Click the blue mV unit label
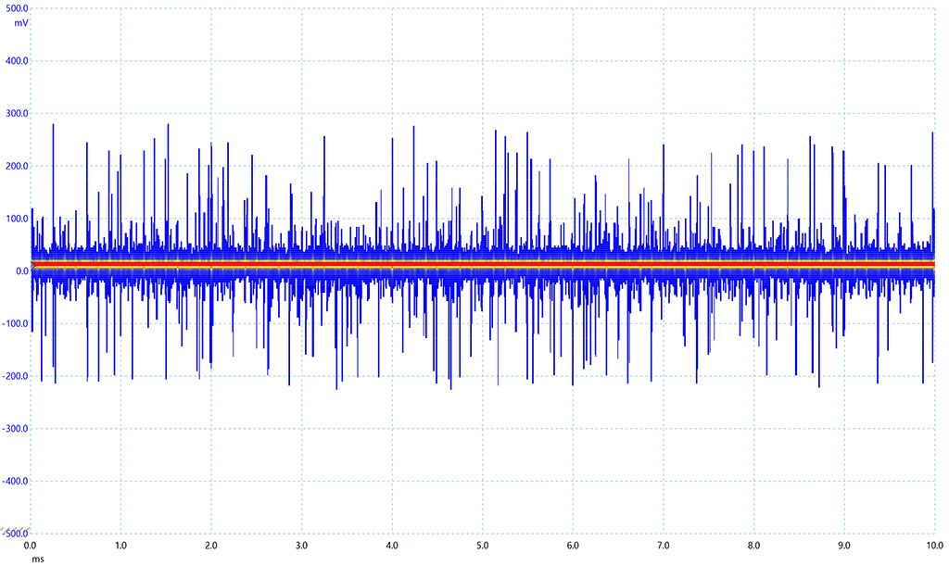Screen dimensions: 949x566 22,23
